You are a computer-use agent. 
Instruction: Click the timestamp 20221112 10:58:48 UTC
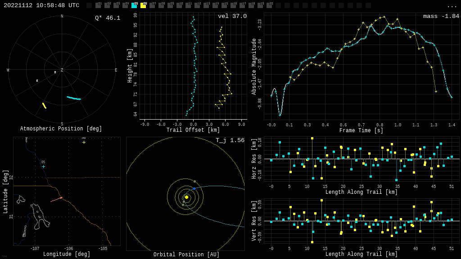(x=41, y=5)
